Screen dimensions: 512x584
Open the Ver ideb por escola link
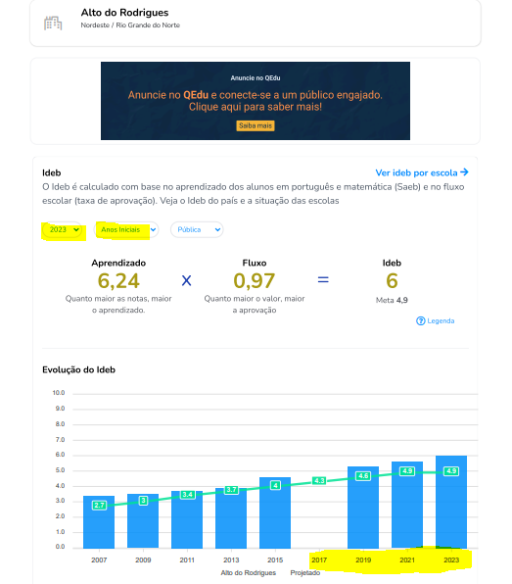tap(422, 172)
